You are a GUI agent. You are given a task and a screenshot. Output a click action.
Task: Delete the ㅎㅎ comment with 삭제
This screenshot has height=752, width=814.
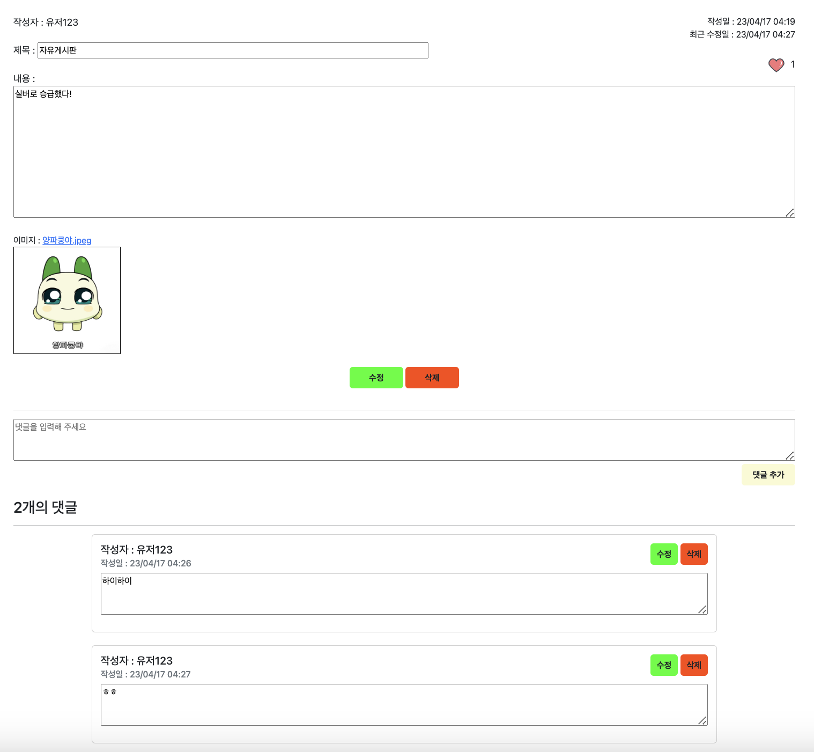pyautogui.click(x=694, y=665)
